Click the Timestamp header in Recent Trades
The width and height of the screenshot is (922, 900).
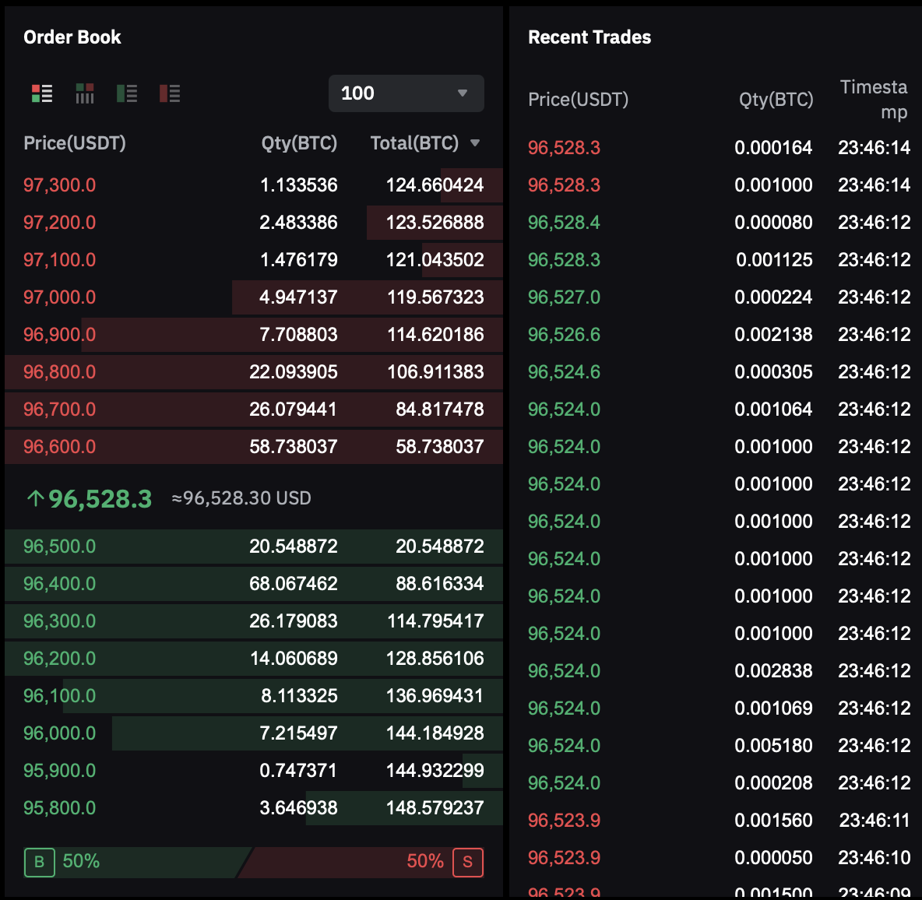pyautogui.click(x=874, y=100)
